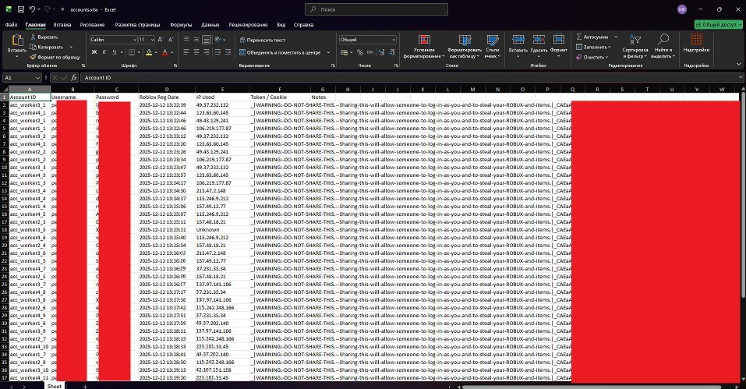Open the text orientation options

(x=219, y=40)
